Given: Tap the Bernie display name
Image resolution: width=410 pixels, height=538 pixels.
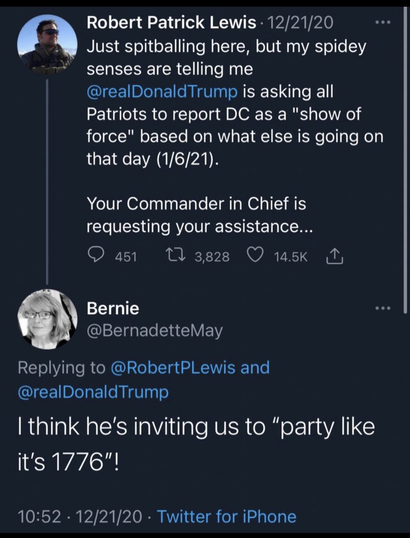Looking at the screenshot, I should click(x=112, y=308).
